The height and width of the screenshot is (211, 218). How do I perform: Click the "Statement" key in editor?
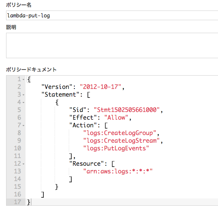pyautogui.click(x=60, y=95)
